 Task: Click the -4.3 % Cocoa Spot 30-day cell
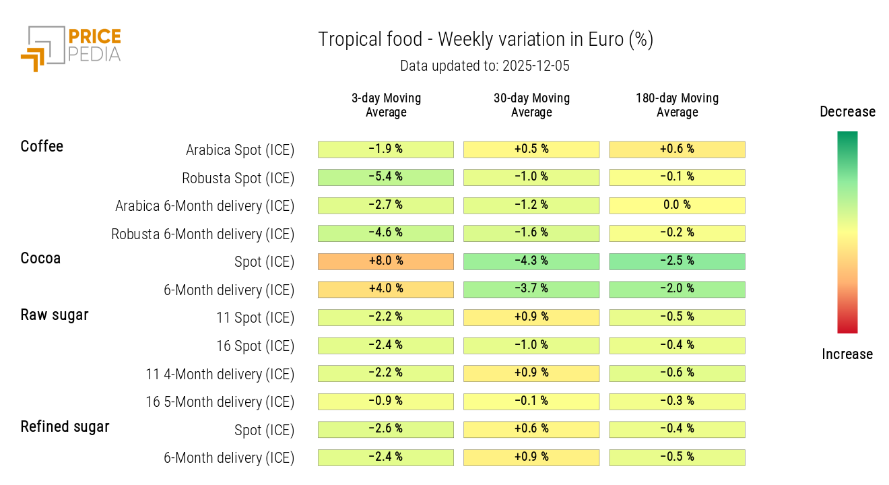pyautogui.click(x=531, y=261)
